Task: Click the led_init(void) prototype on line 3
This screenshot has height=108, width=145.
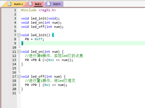Action: [40, 19]
